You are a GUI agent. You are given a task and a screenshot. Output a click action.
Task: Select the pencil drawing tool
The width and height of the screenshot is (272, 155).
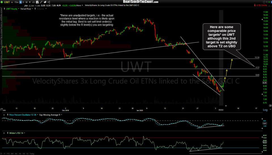point(41,2)
